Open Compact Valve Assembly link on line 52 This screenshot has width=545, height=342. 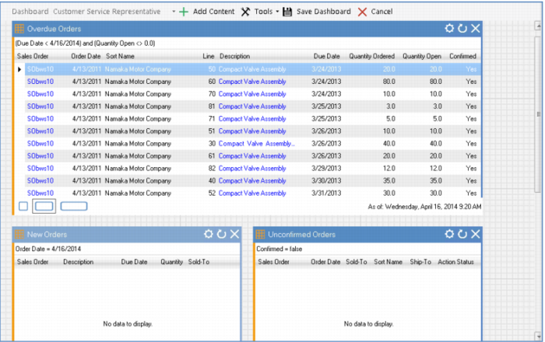point(252,194)
